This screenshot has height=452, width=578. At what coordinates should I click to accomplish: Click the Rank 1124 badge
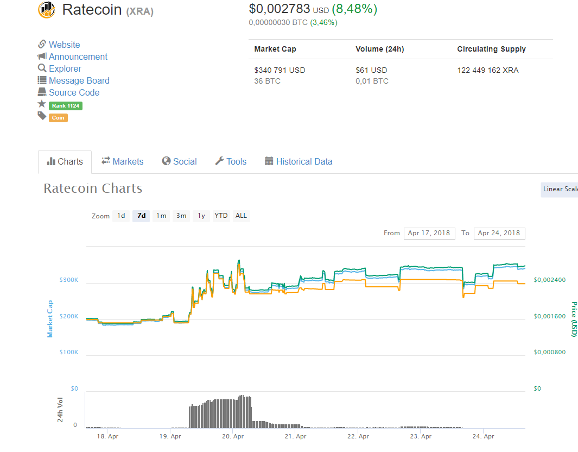click(x=66, y=106)
